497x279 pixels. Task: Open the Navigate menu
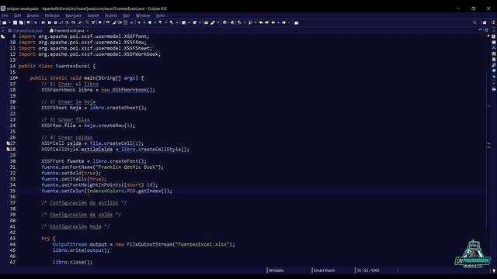(73, 15)
